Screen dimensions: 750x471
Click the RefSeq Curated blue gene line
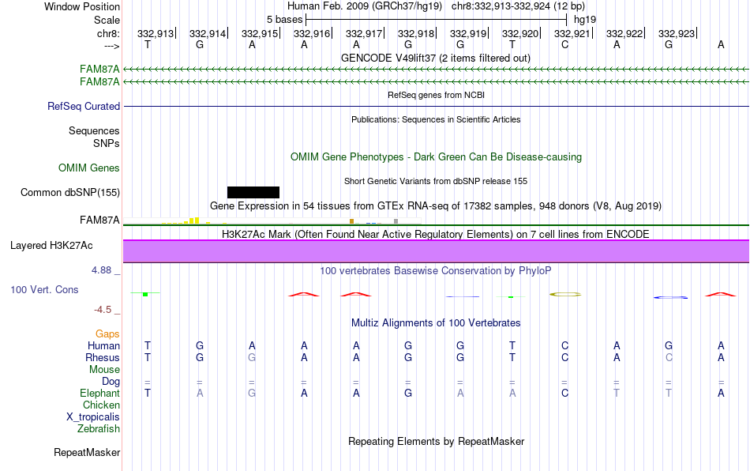tap(436, 106)
